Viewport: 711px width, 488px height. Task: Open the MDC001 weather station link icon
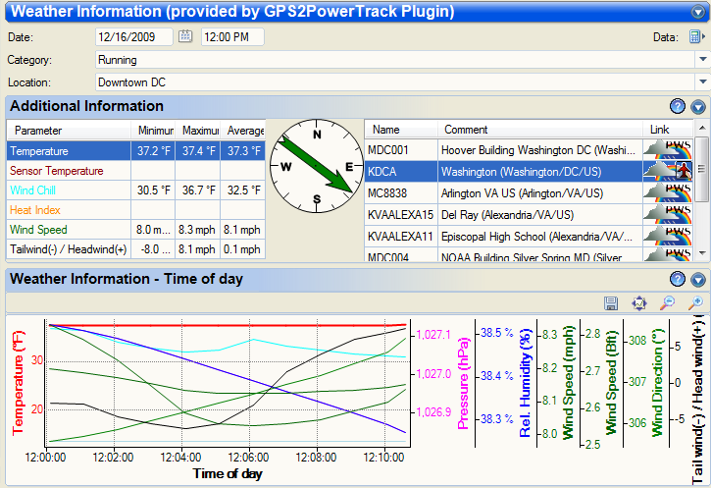pos(668,149)
